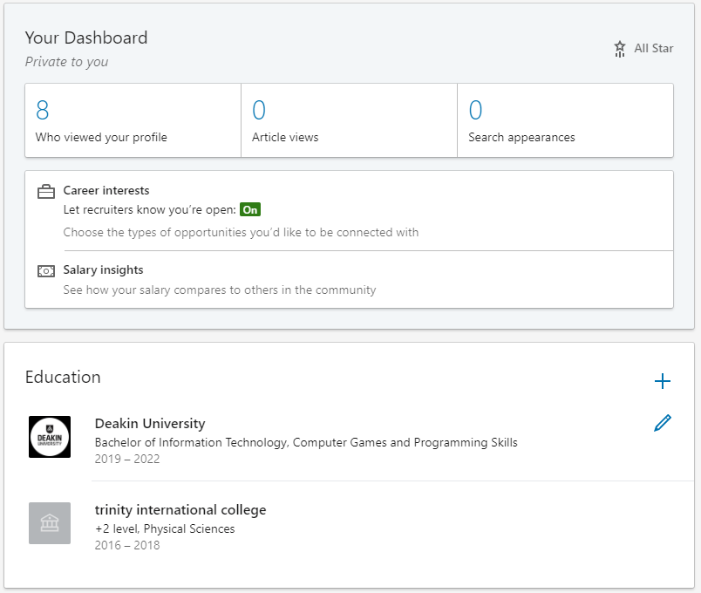Open Who viewed your profile stats
Image resolution: width=701 pixels, height=593 pixels.
(101, 138)
